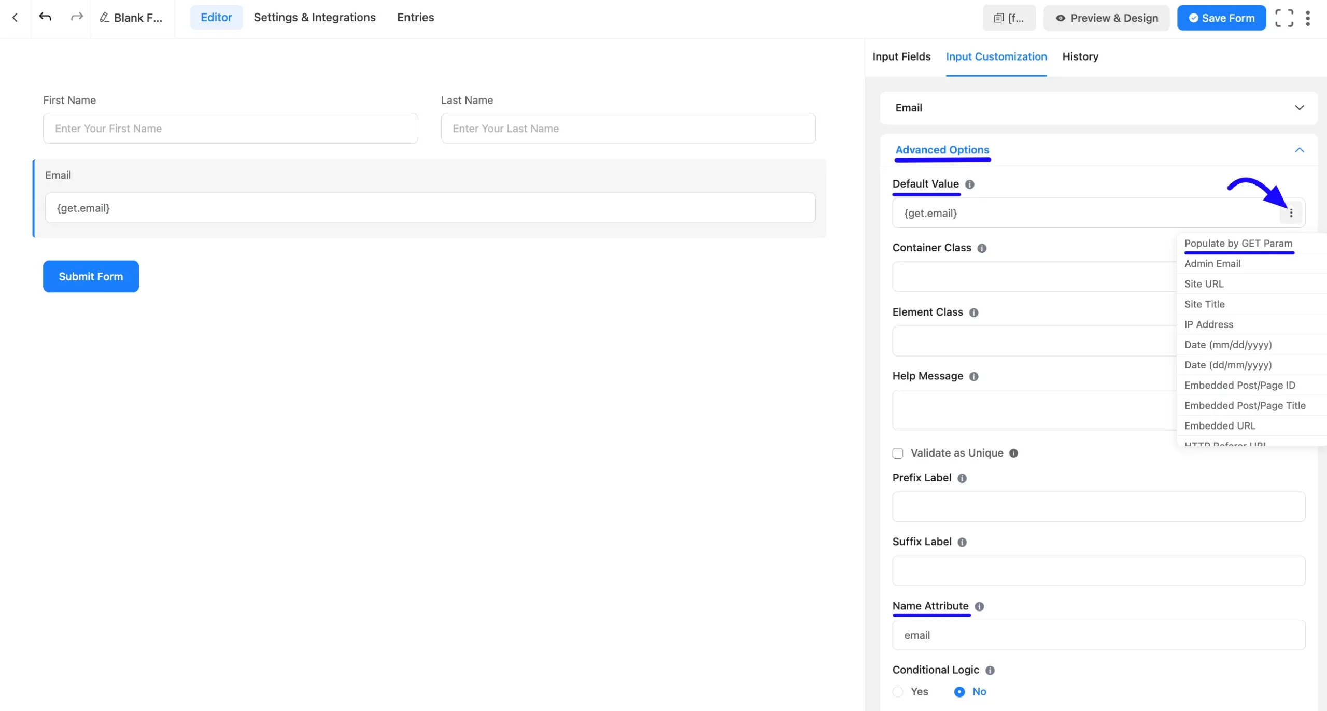Select Yes for Conditional Logic

(898, 692)
